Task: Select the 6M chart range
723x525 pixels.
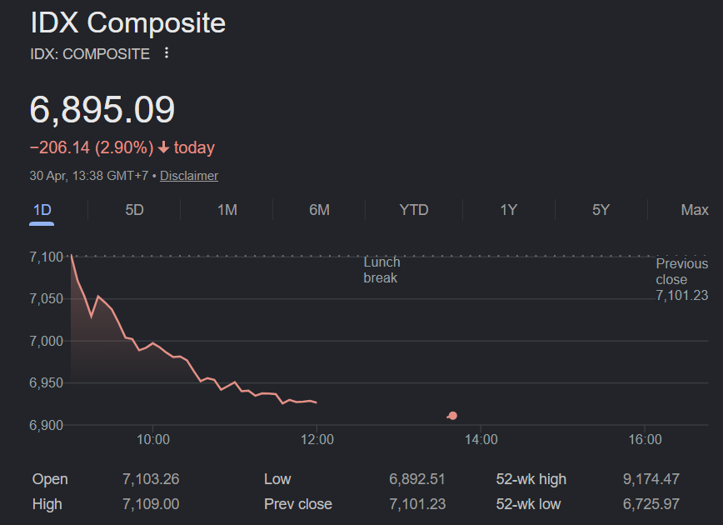Action: tap(319, 210)
